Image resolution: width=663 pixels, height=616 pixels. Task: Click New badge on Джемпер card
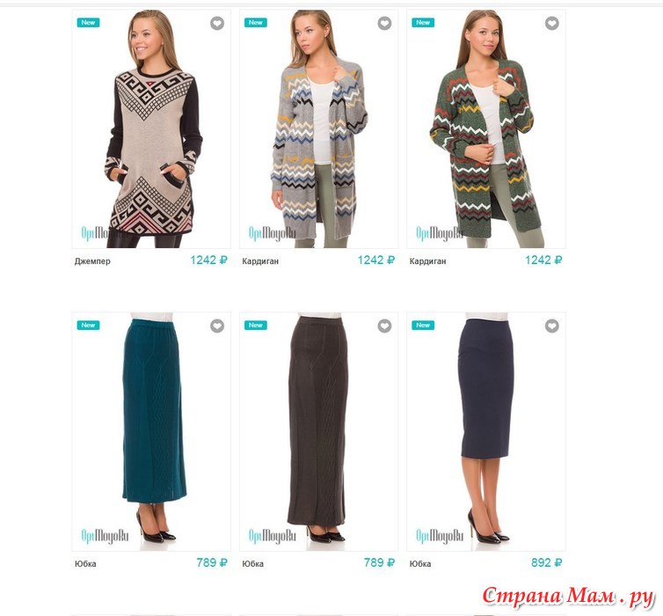(x=88, y=22)
